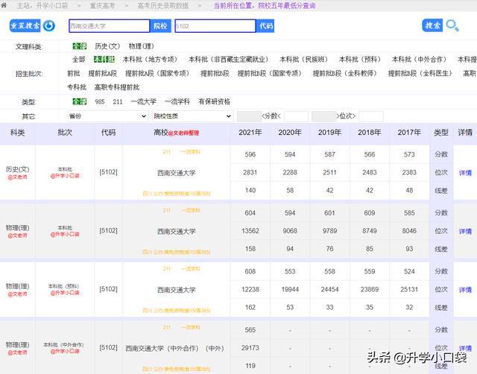Click the 2020年 column header
This screenshot has height=374, width=477.
click(290, 133)
